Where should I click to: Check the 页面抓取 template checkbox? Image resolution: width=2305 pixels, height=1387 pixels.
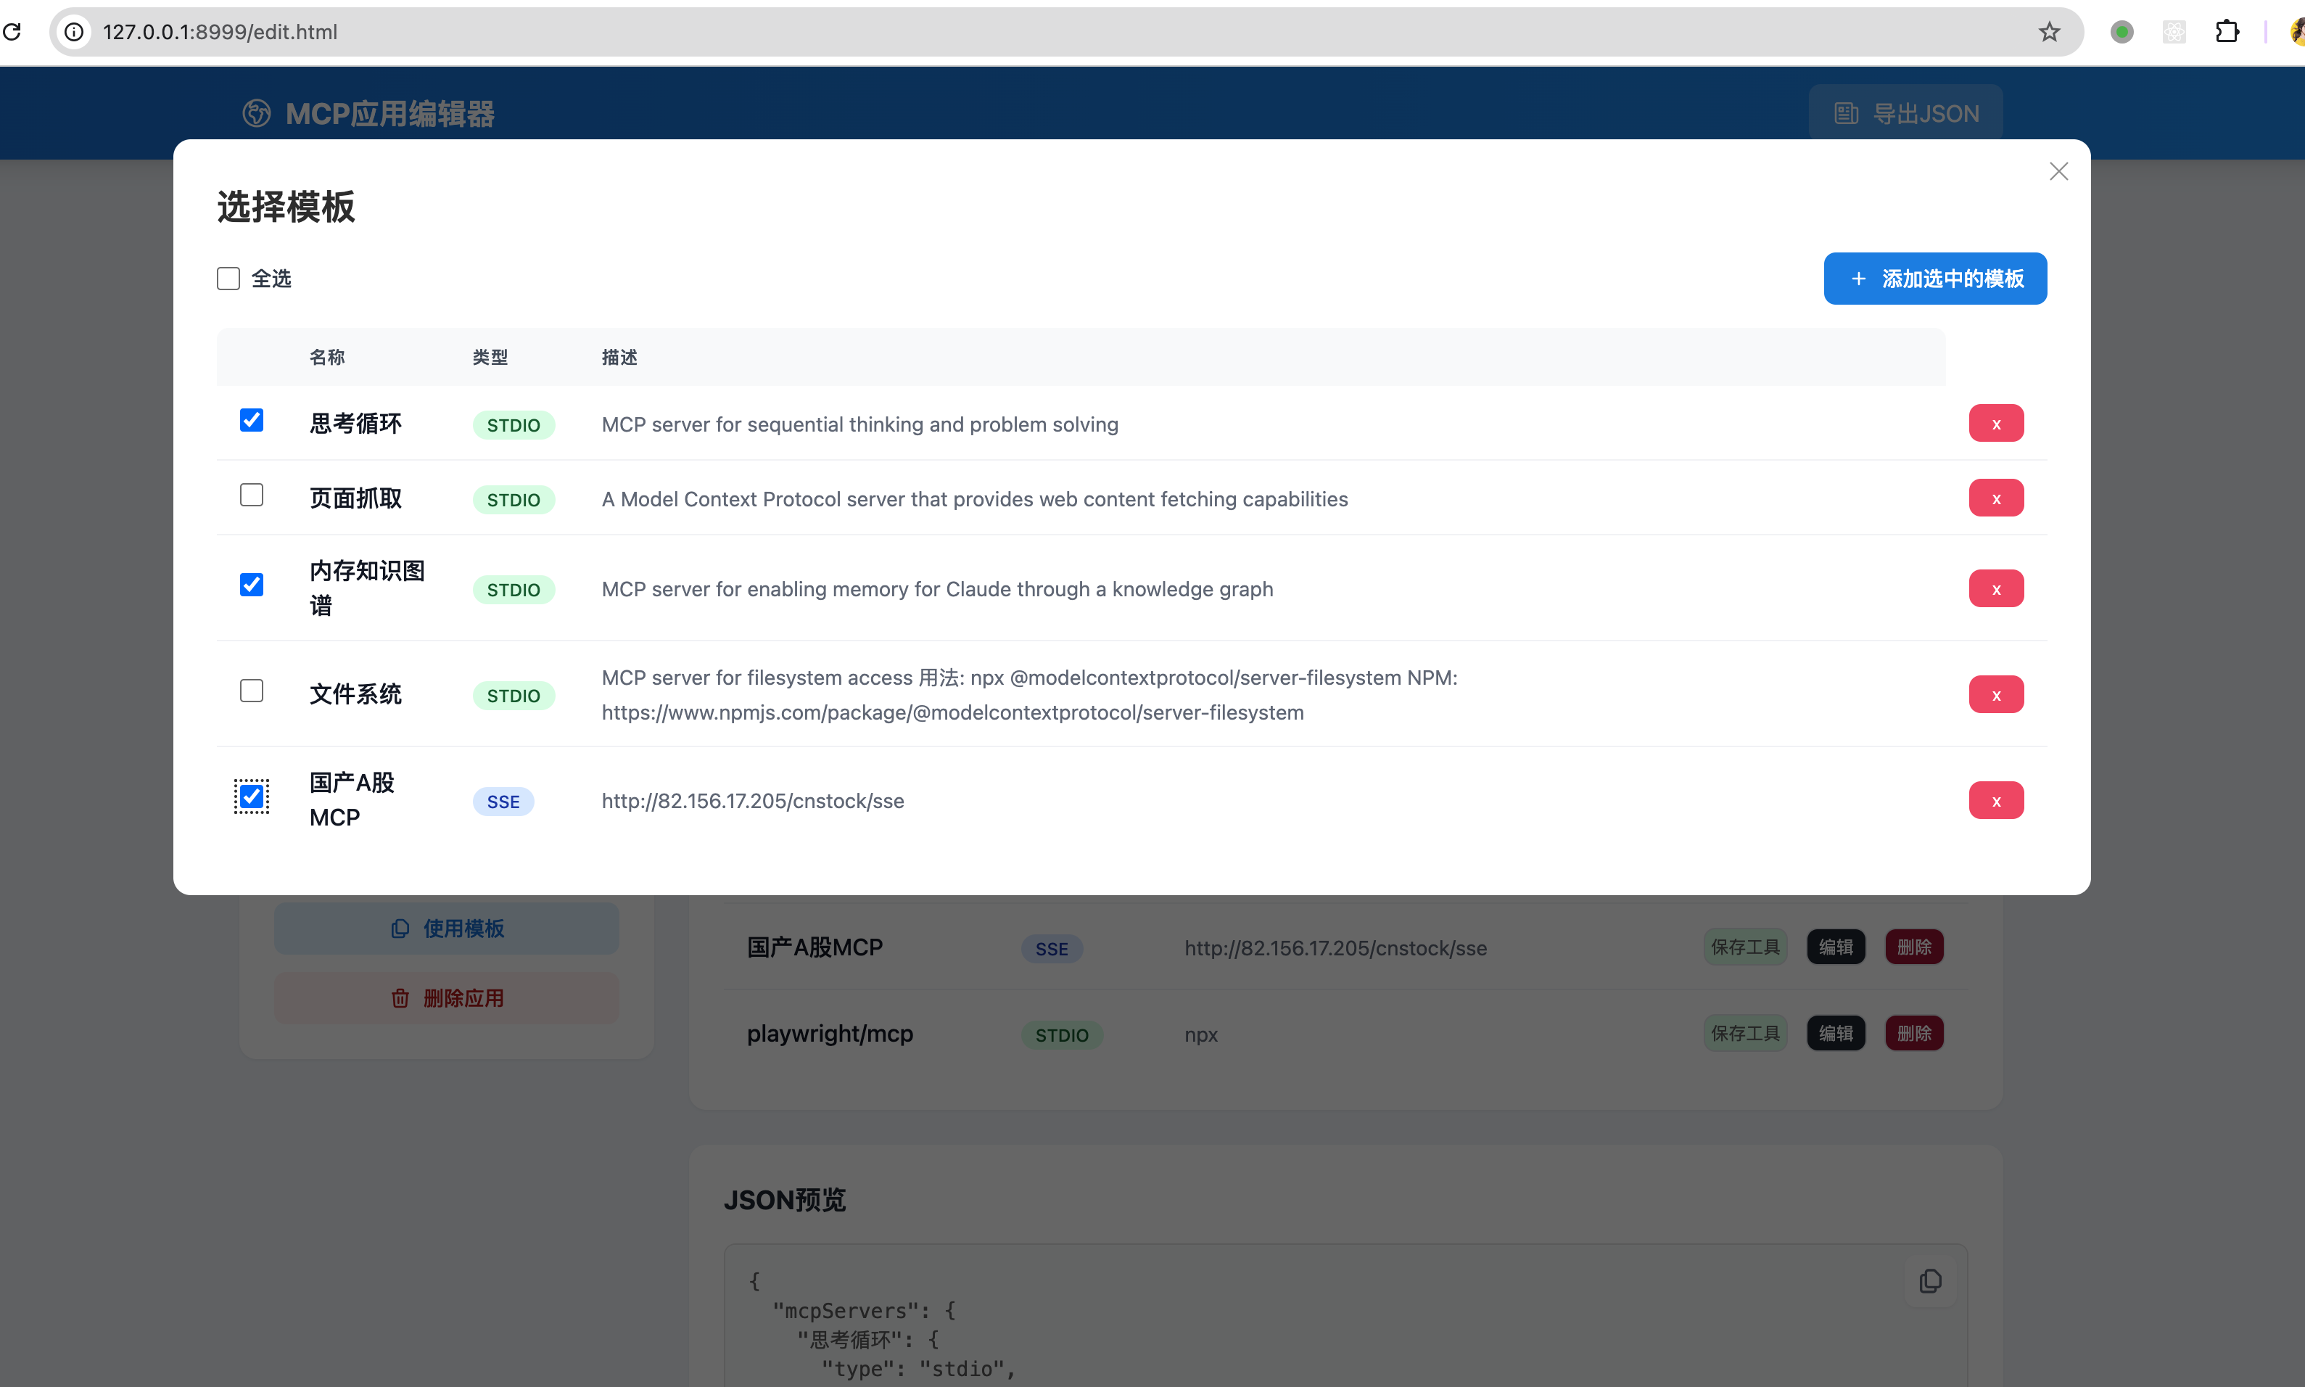pyautogui.click(x=252, y=495)
